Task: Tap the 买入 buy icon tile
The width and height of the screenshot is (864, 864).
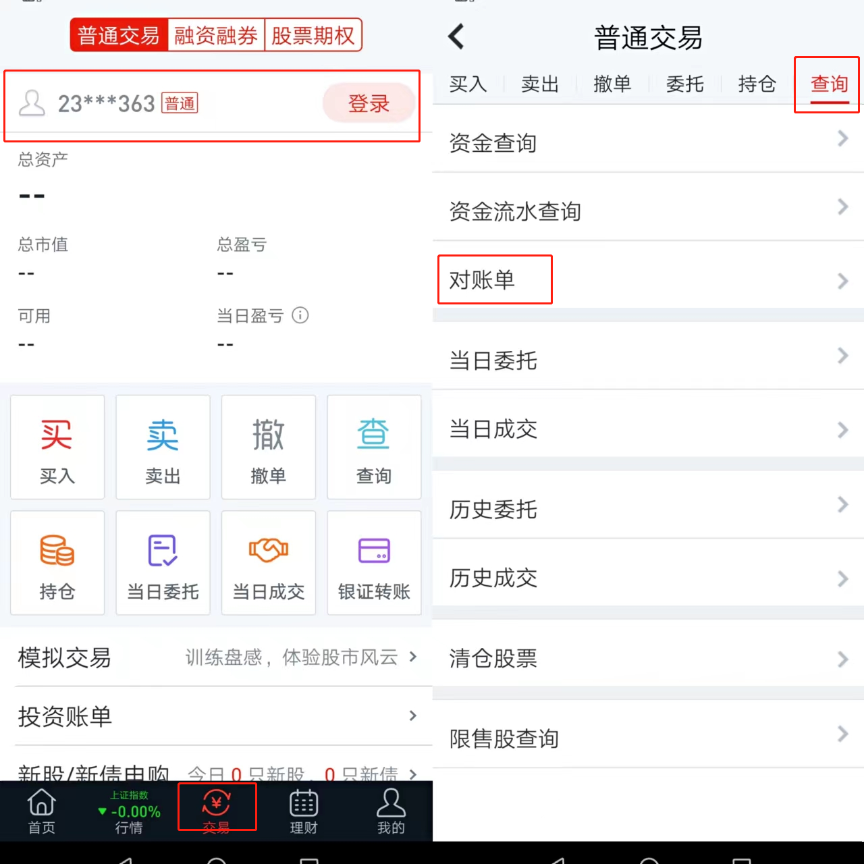Action: pyautogui.click(x=57, y=447)
